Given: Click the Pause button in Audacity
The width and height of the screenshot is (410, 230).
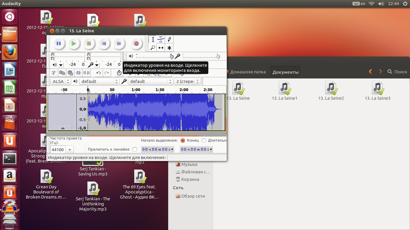Looking at the screenshot, I should [x=59, y=44].
